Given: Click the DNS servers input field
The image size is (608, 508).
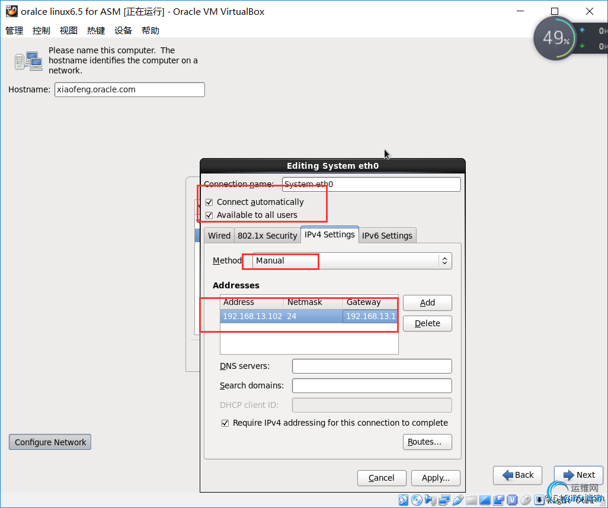Looking at the screenshot, I should pos(372,366).
